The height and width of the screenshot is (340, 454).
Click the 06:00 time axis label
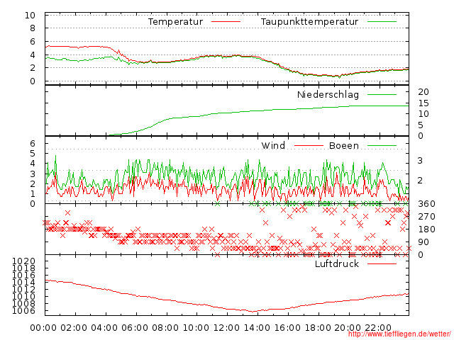(135, 328)
